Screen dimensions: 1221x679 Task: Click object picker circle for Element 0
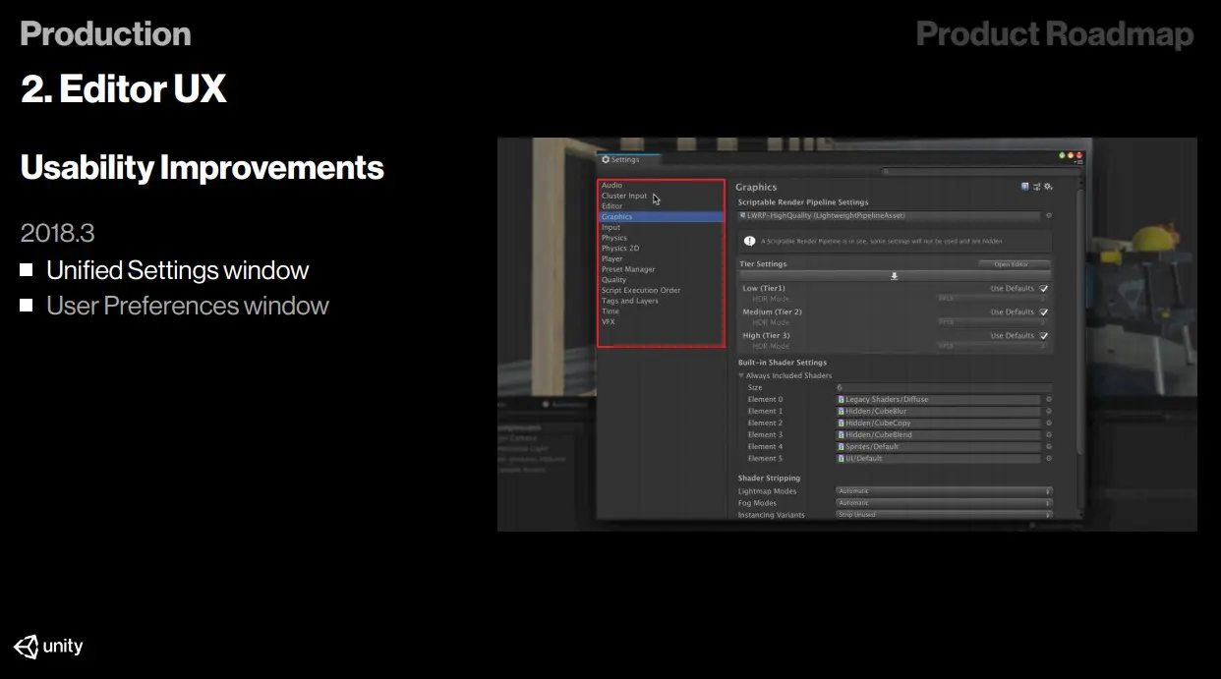coord(1049,399)
